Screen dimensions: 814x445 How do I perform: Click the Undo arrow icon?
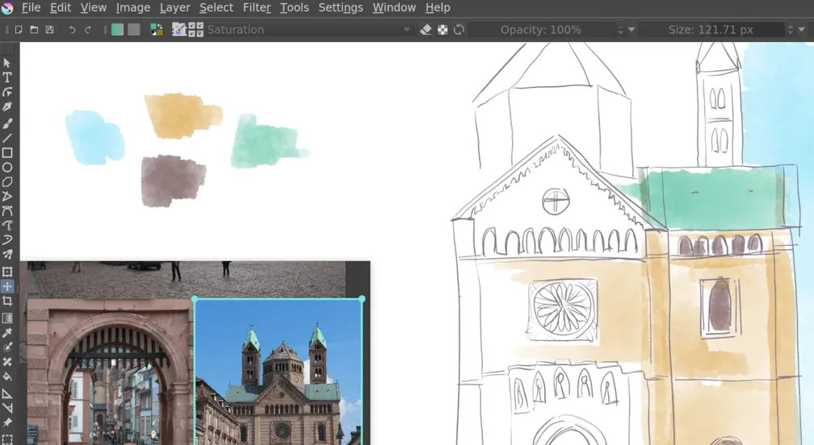point(73,30)
